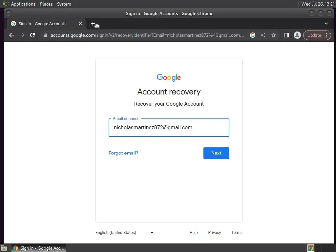Click the Google logo
336x252 pixels.
[x=169, y=77]
